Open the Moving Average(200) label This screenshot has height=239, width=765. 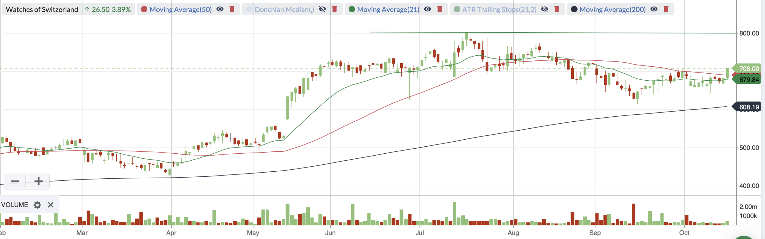pyautogui.click(x=613, y=9)
